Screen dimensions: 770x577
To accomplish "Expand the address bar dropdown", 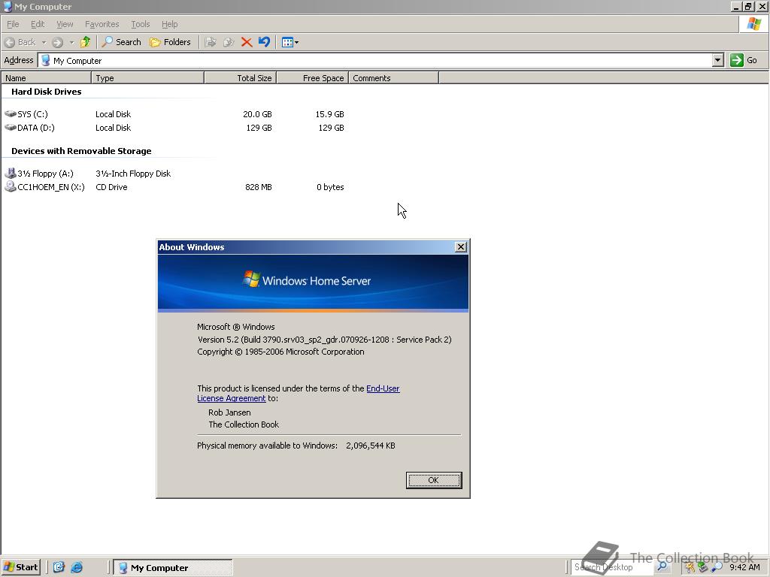I will tap(718, 60).
